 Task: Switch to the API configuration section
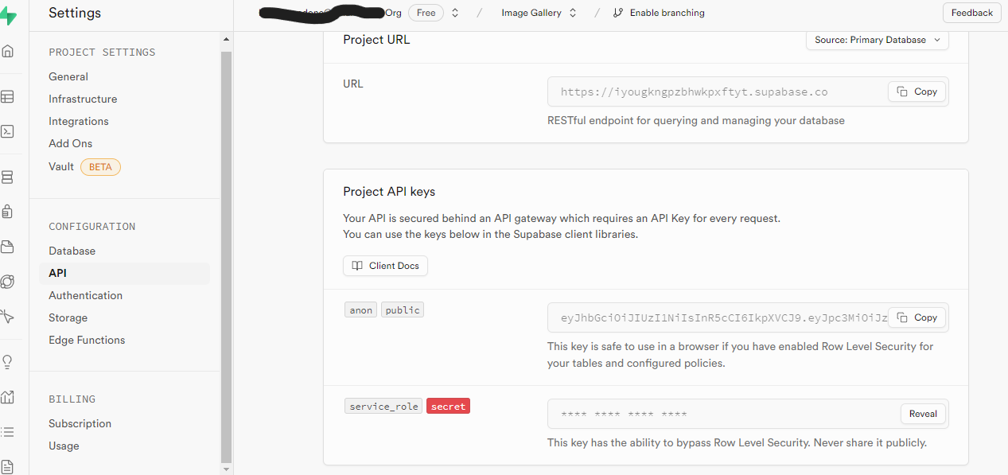click(57, 273)
